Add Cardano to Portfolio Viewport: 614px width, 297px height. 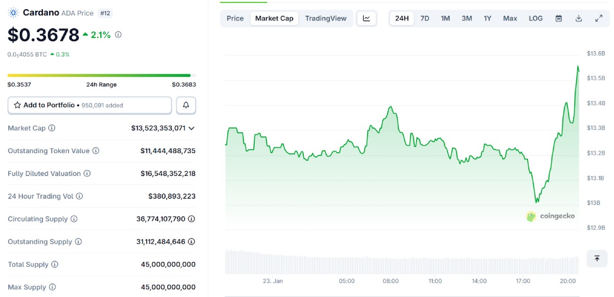(x=90, y=105)
